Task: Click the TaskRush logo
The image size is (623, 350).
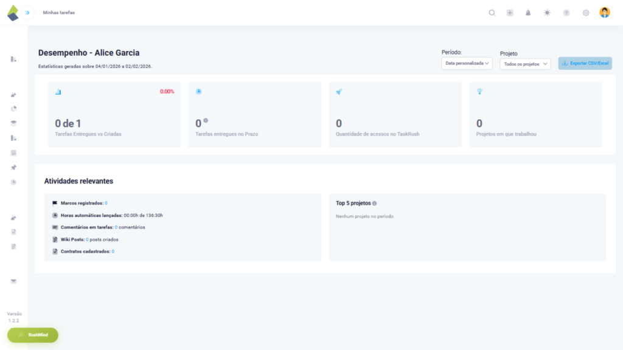Action: tap(12, 12)
